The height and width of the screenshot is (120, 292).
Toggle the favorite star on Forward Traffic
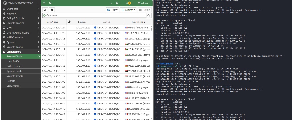coord(39,57)
